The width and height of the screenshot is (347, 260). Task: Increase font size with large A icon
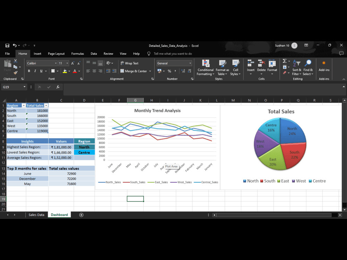pyautogui.click(x=73, y=63)
